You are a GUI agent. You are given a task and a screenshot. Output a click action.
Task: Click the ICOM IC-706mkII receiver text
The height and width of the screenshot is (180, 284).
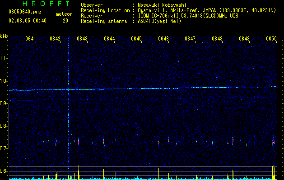[188, 16]
